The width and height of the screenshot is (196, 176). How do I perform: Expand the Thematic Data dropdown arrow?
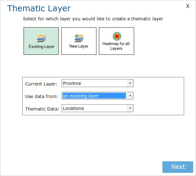[130, 108]
